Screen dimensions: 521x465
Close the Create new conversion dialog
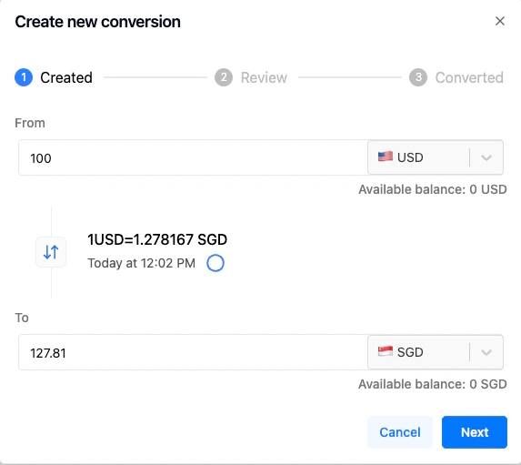[x=500, y=21]
